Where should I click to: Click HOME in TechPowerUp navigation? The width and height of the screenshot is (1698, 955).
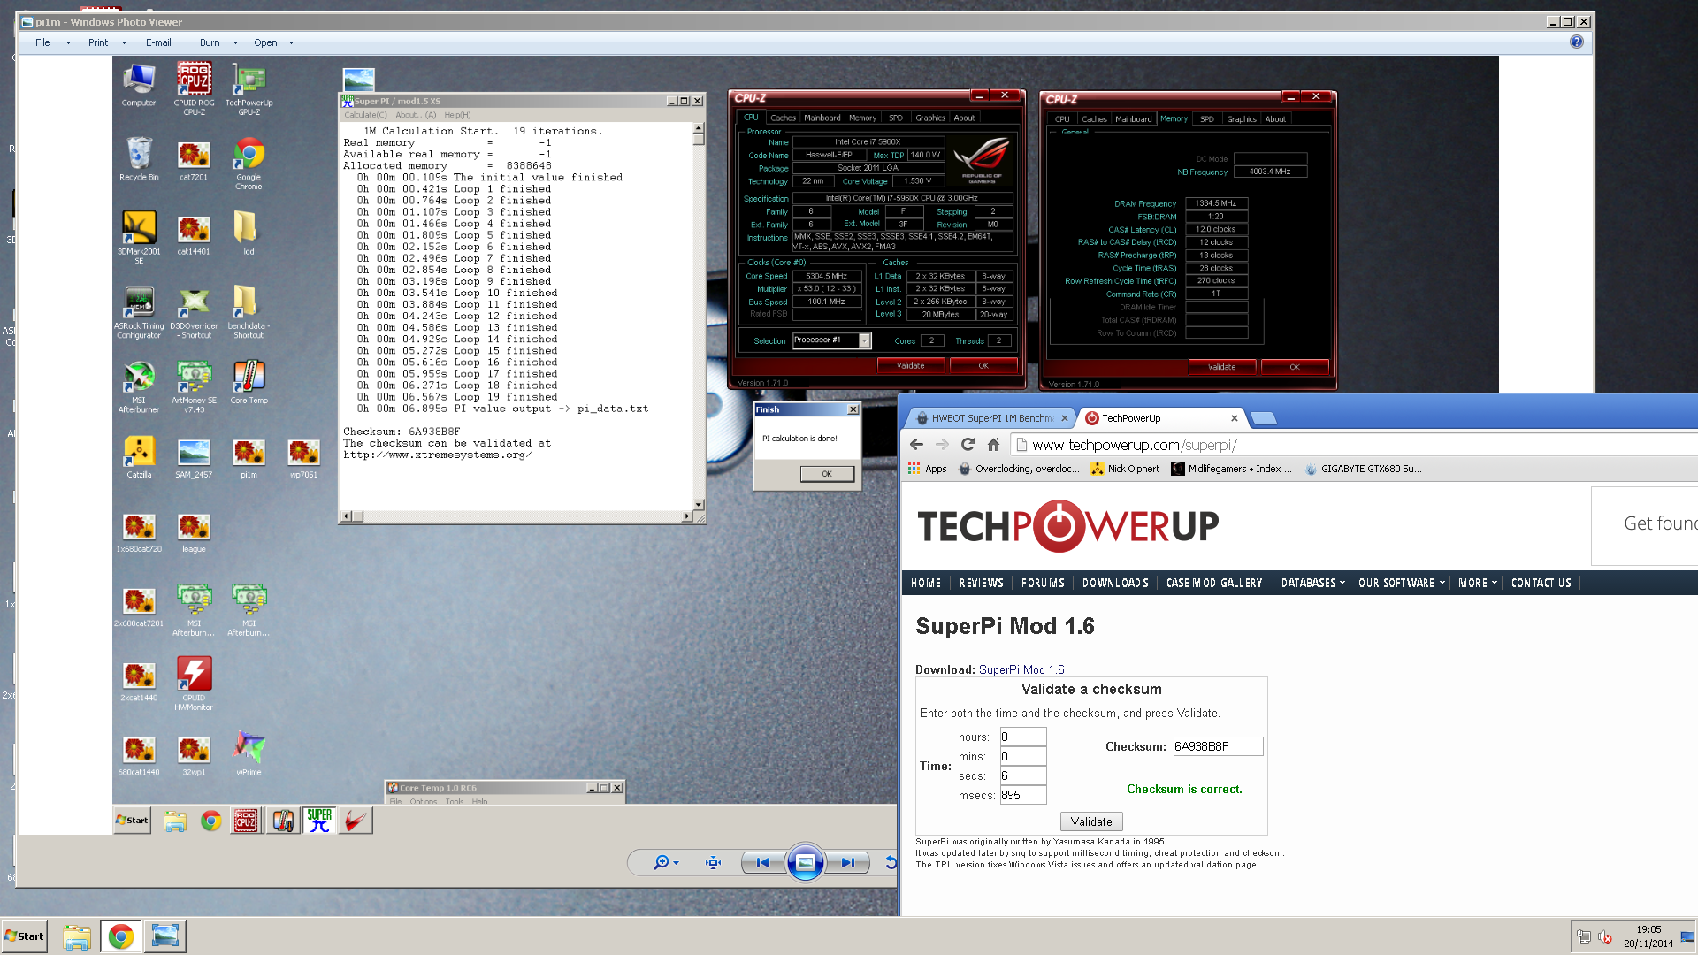tap(926, 583)
